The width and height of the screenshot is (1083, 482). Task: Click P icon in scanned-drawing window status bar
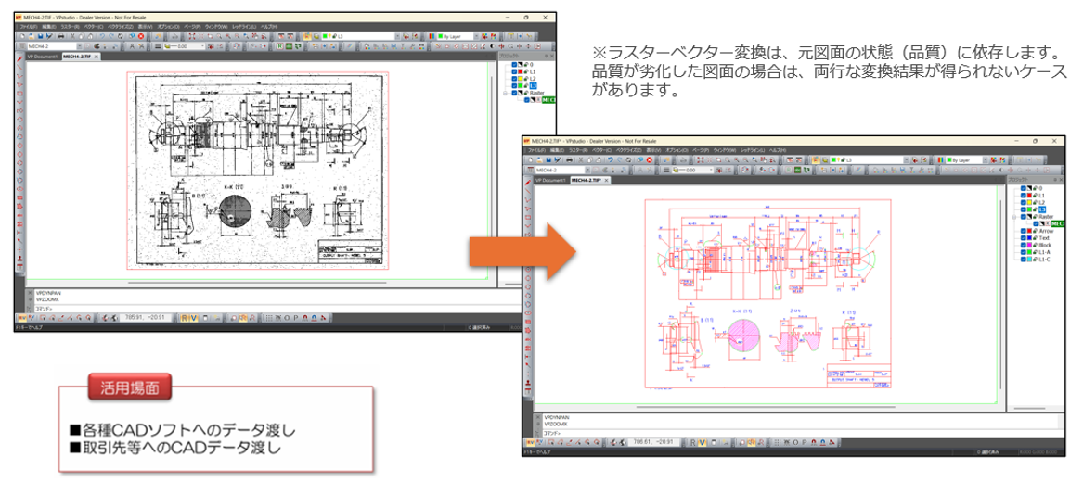coord(296,318)
